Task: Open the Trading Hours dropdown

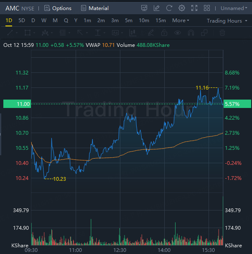Action: pos(227,21)
